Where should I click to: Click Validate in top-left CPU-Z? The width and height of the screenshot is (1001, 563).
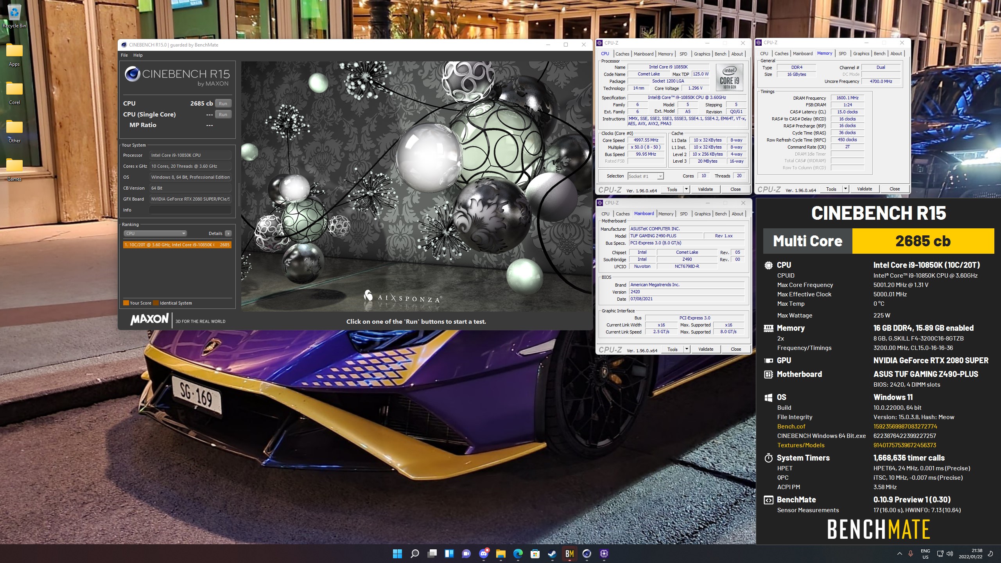tap(705, 190)
